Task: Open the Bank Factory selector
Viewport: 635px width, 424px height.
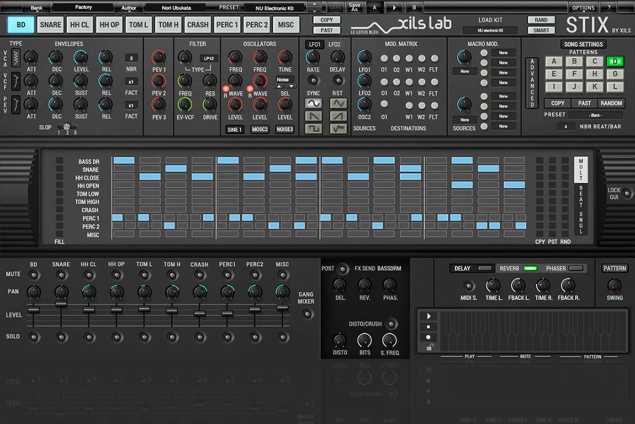Action: 83,7
